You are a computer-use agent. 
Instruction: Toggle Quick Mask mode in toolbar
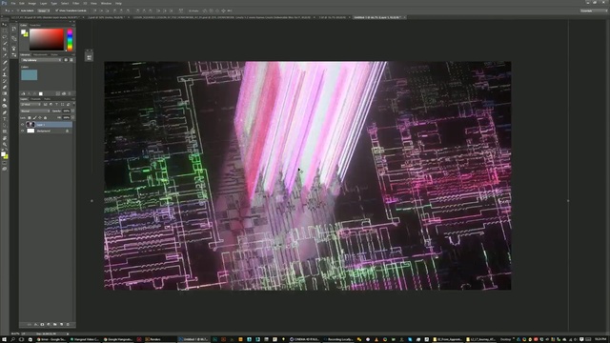tap(5, 163)
